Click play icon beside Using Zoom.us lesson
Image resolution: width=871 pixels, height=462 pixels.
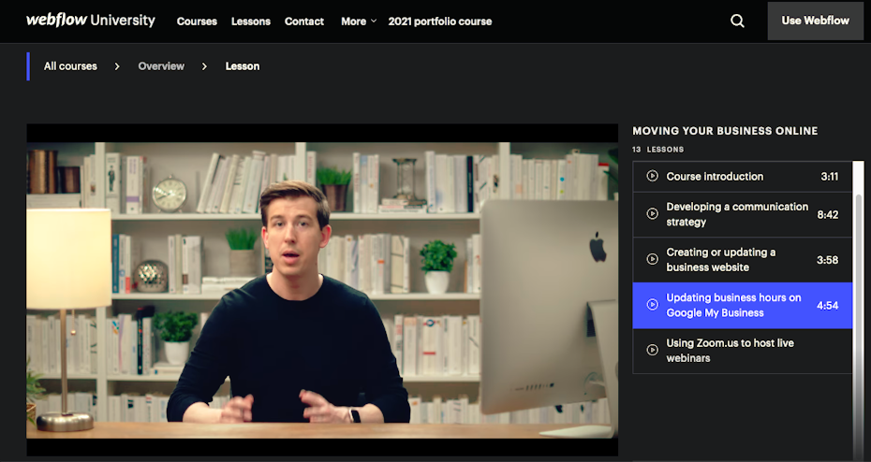652,351
